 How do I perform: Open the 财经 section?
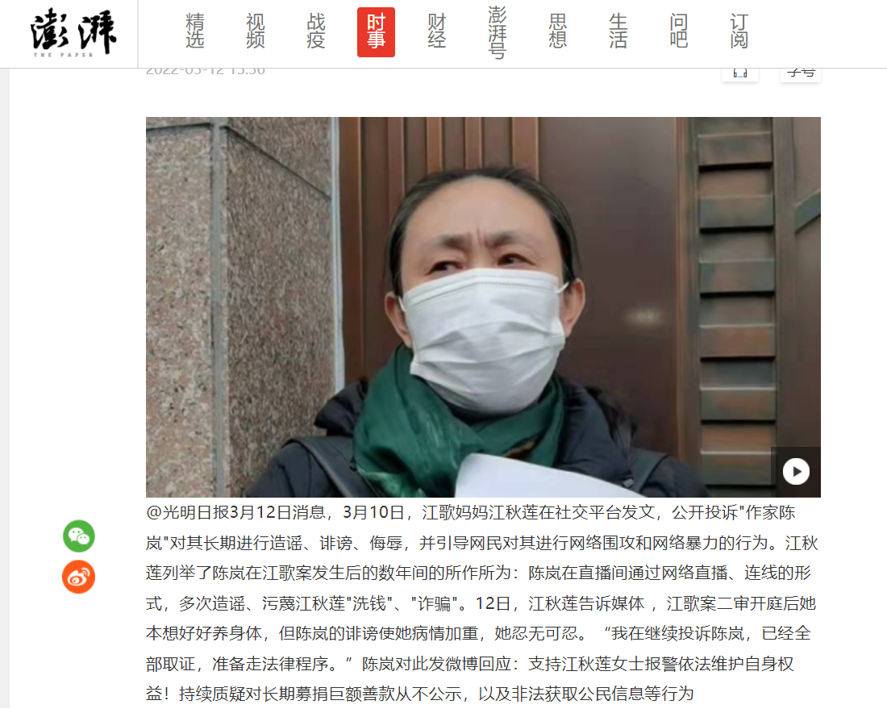point(437,31)
